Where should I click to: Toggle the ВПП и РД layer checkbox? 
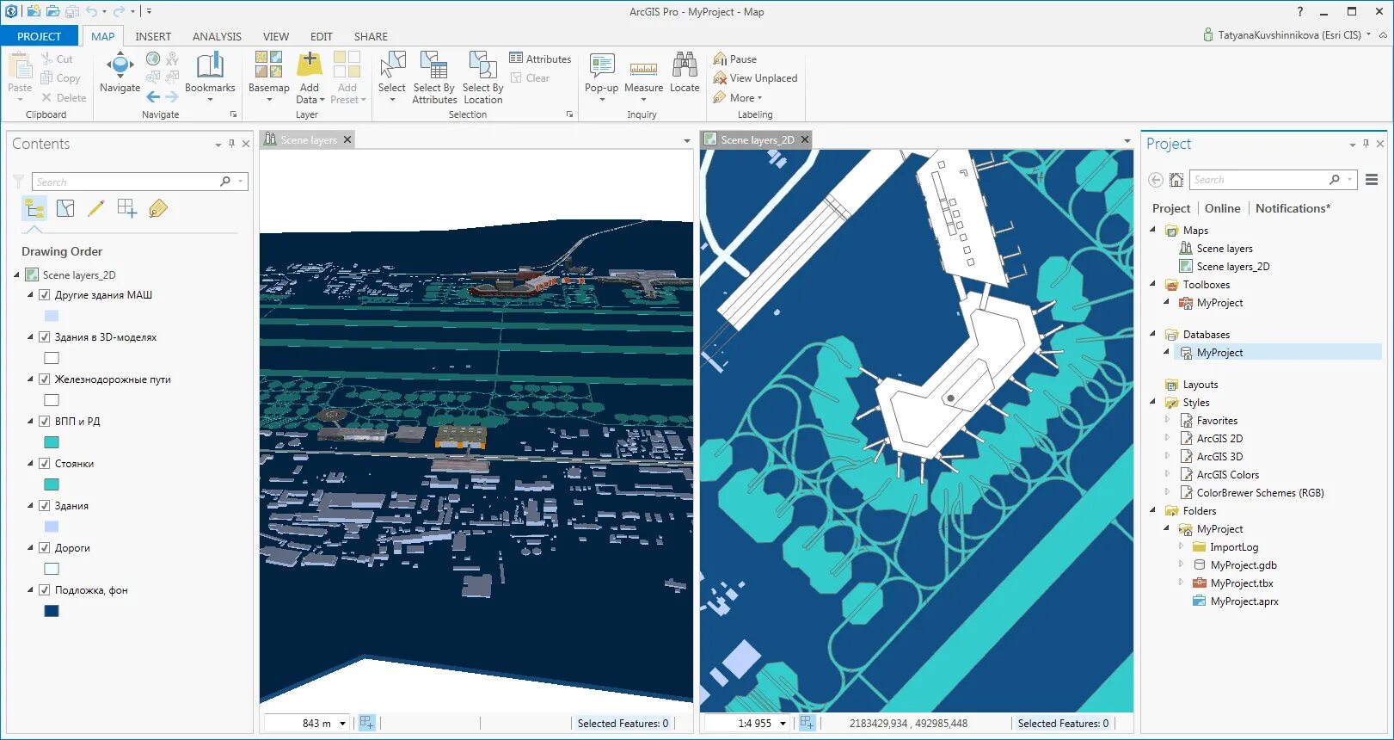pyautogui.click(x=45, y=422)
